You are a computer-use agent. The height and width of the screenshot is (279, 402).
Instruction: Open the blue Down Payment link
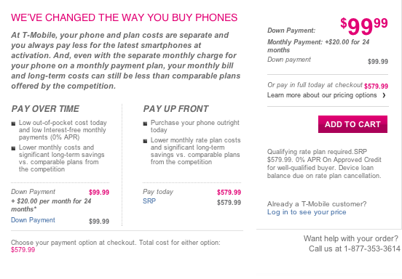click(x=33, y=220)
